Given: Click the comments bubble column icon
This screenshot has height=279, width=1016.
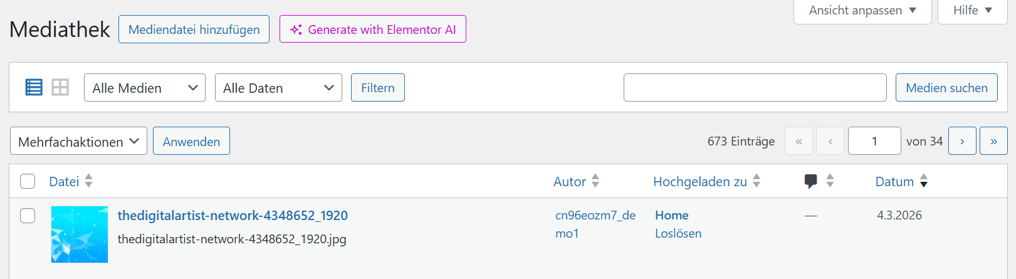Looking at the screenshot, I should pyautogui.click(x=810, y=181).
